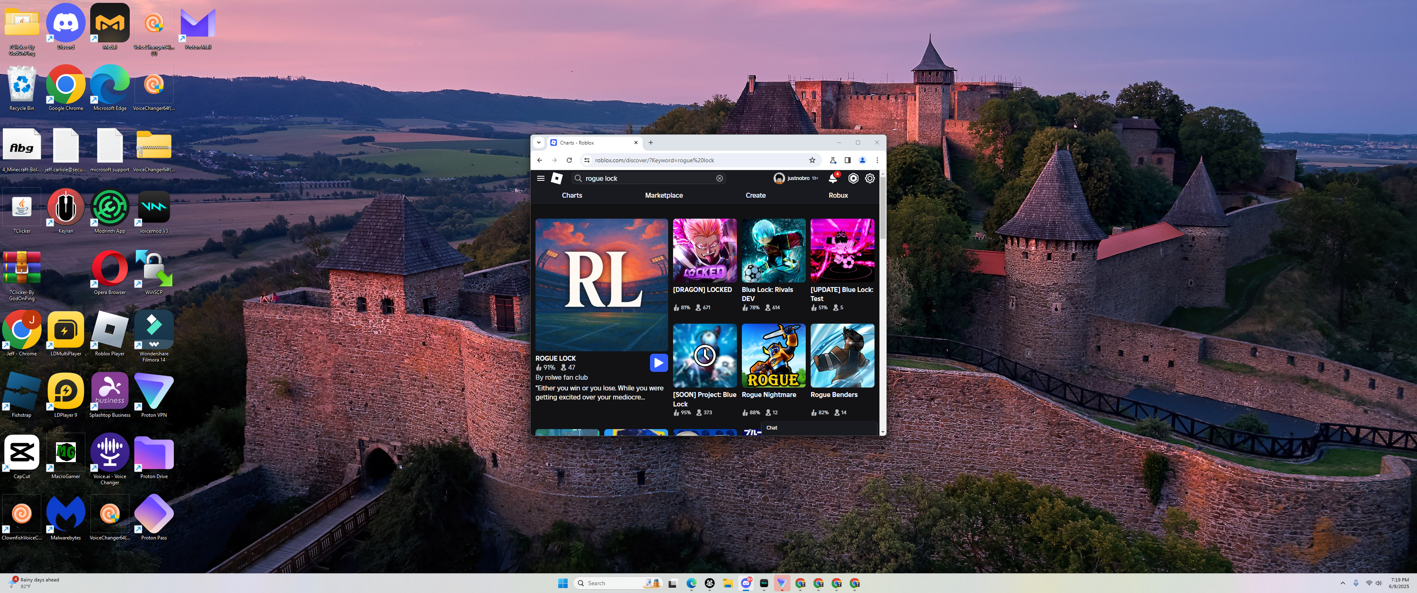
Task: Open the Create tab
Action: click(755, 195)
